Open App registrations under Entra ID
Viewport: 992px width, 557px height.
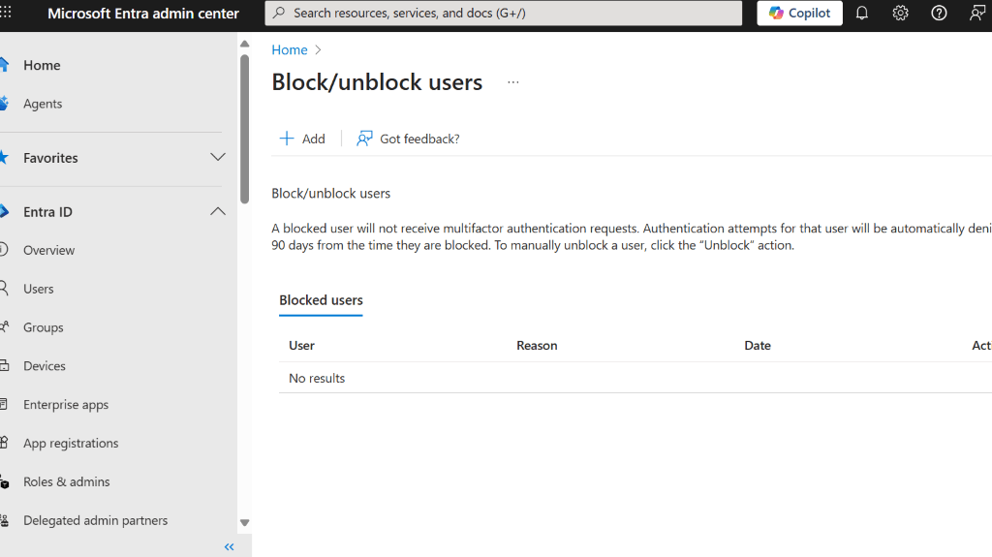[71, 443]
